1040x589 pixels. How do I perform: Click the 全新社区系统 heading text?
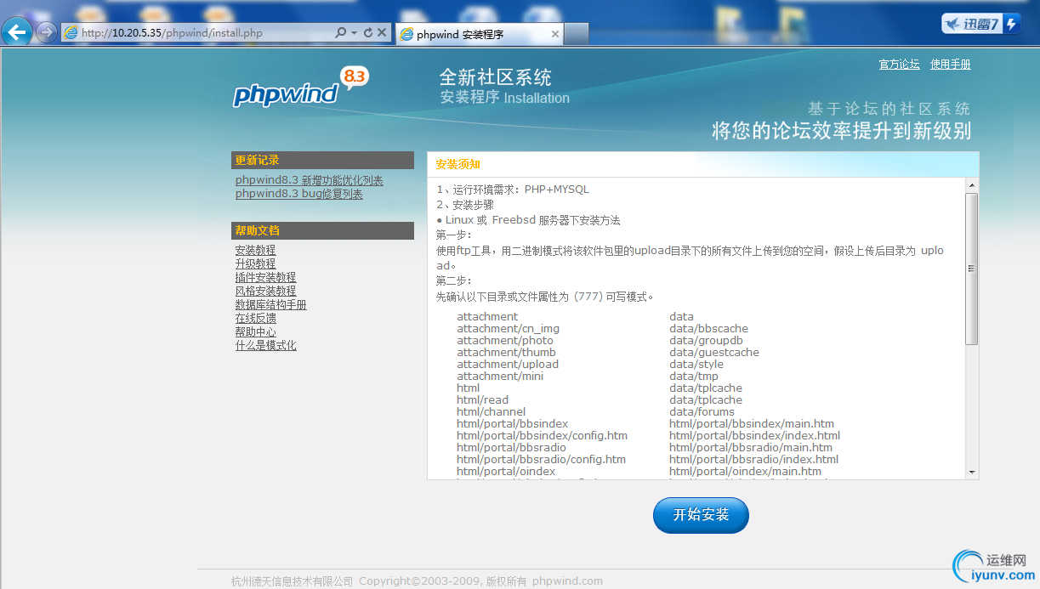pyautogui.click(x=495, y=77)
